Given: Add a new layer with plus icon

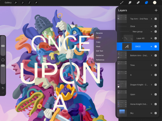Looking at the screenshot, I should 156,10.
